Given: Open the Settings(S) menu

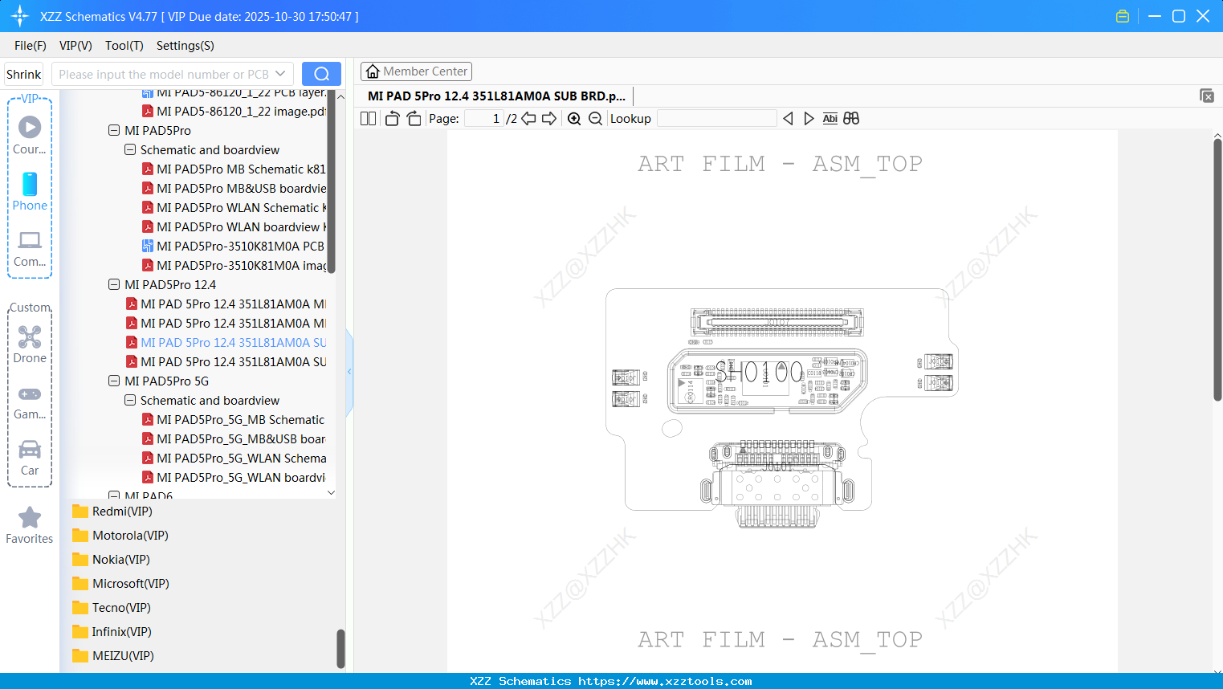Looking at the screenshot, I should tap(185, 46).
